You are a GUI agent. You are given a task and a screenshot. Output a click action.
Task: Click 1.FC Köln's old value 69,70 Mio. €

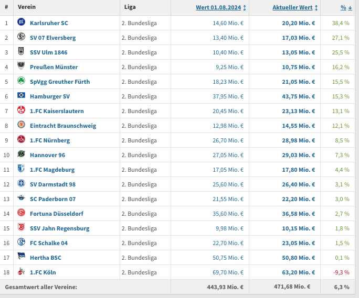[228, 272]
